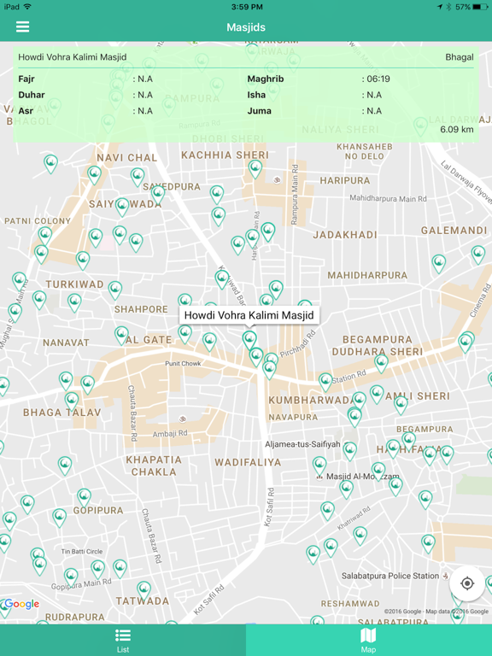The height and width of the screenshot is (656, 492).
Task: Tap the Wi-Fi status bar icon
Action: [x=27, y=7]
